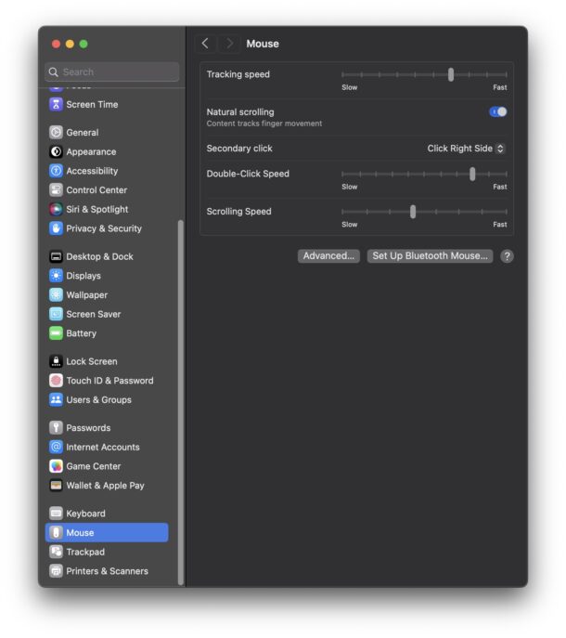Switch to Trackpad settings pane
The height and width of the screenshot is (638, 566).
pyautogui.click(x=84, y=552)
